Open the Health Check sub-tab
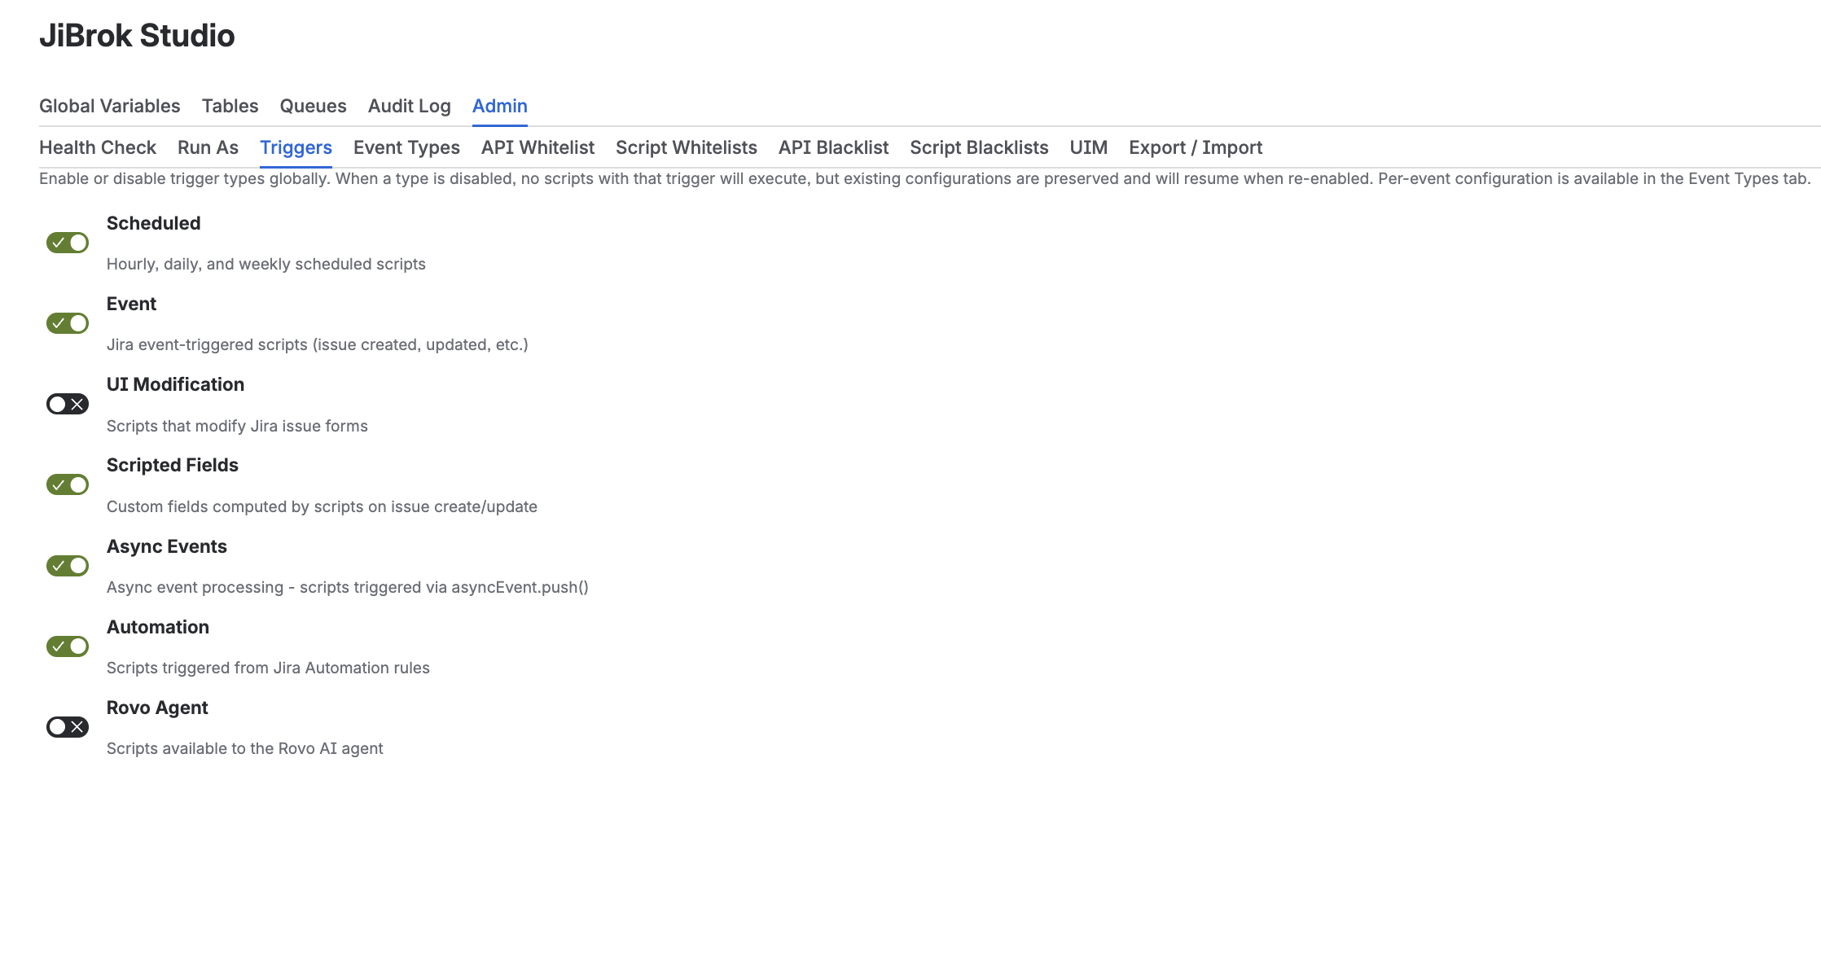Viewport: 1821px width, 964px height. click(98, 147)
